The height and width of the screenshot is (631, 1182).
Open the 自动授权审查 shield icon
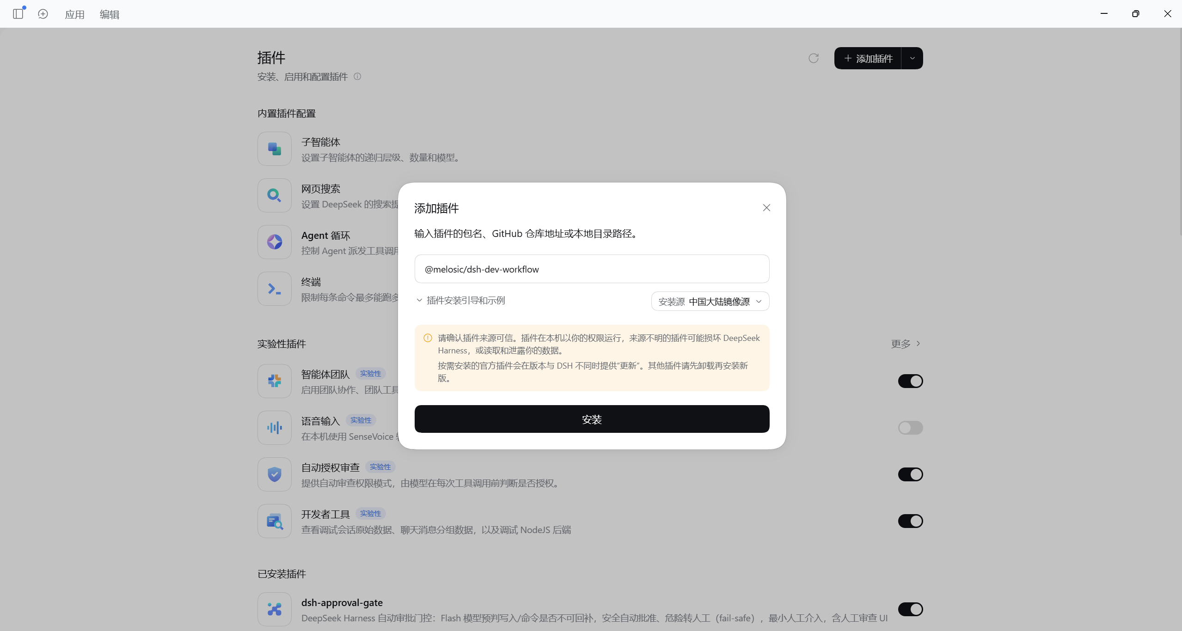coord(275,474)
